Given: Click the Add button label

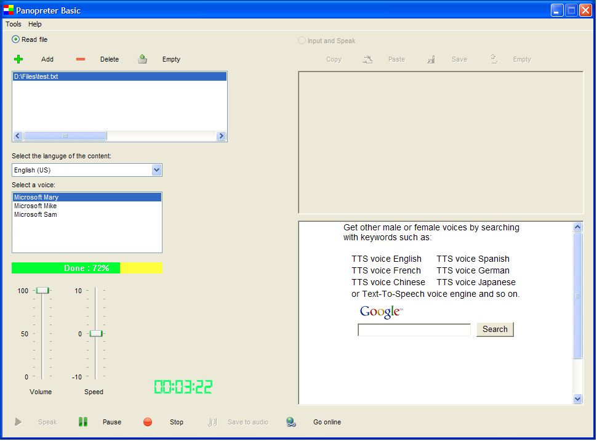Looking at the screenshot, I should pyautogui.click(x=47, y=59).
